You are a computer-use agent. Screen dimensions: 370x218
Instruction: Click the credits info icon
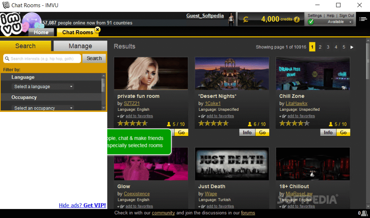point(297,19)
